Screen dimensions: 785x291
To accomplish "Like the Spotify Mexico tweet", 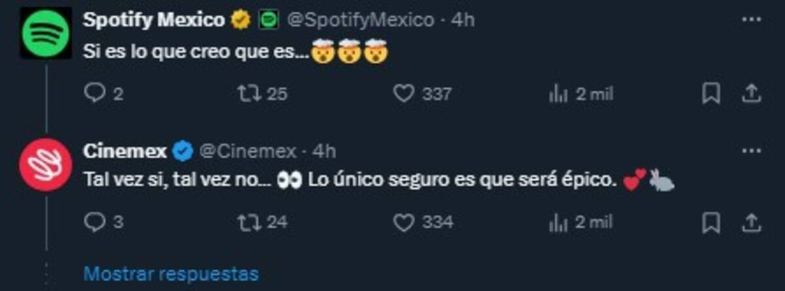I will tap(404, 94).
